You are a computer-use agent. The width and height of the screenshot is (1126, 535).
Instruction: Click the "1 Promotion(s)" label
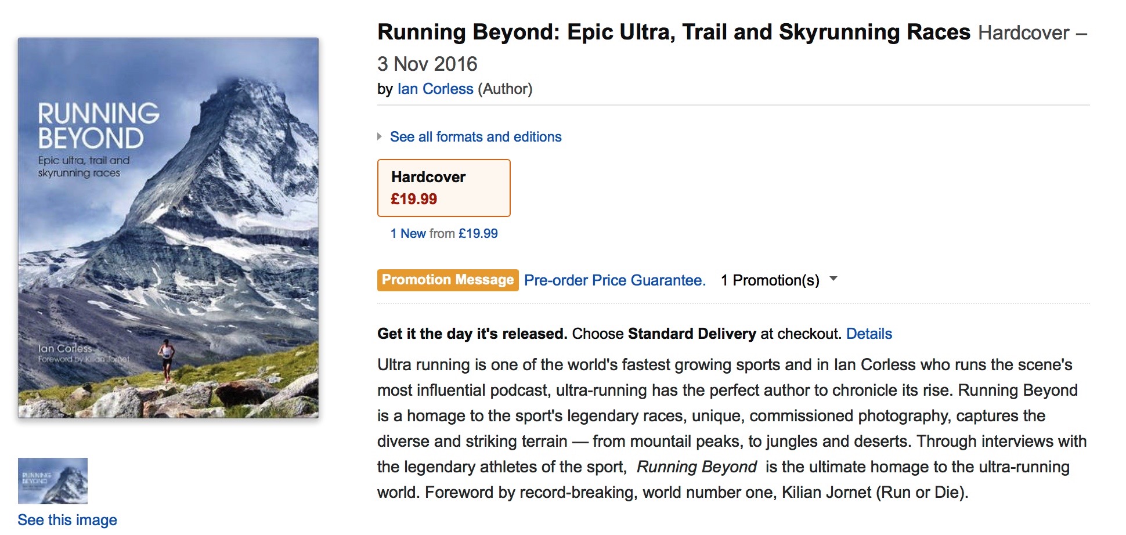[770, 280]
